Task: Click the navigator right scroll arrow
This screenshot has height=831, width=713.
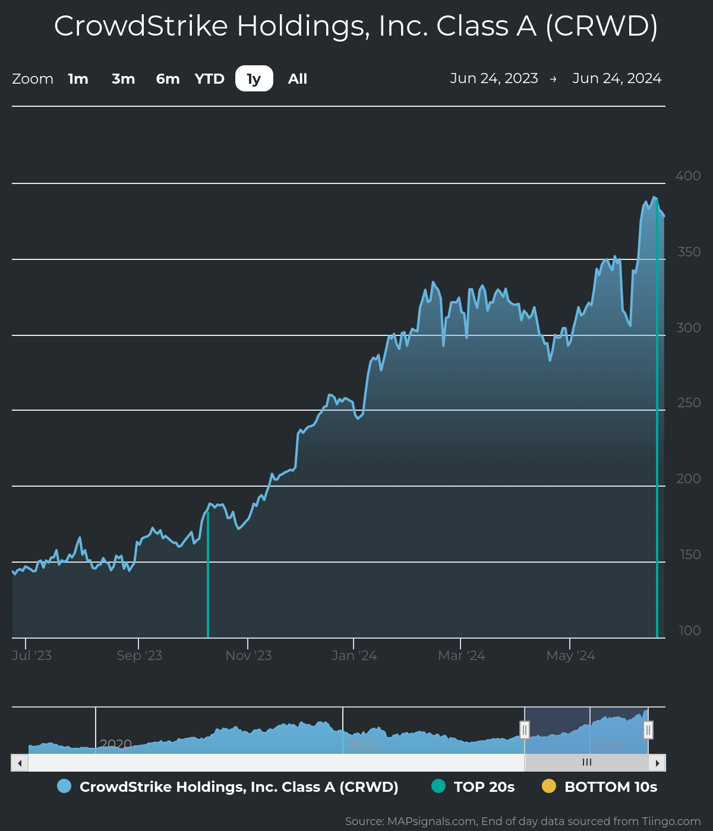Action: coord(657,763)
